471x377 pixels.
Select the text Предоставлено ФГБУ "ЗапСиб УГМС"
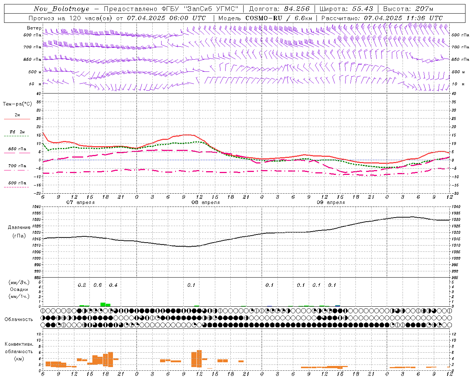(x=171, y=9)
